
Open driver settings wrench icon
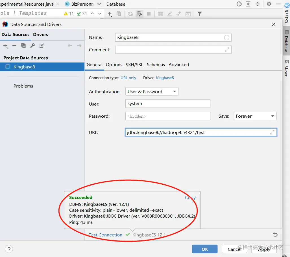pyautogui.click(x=32, y=46)
